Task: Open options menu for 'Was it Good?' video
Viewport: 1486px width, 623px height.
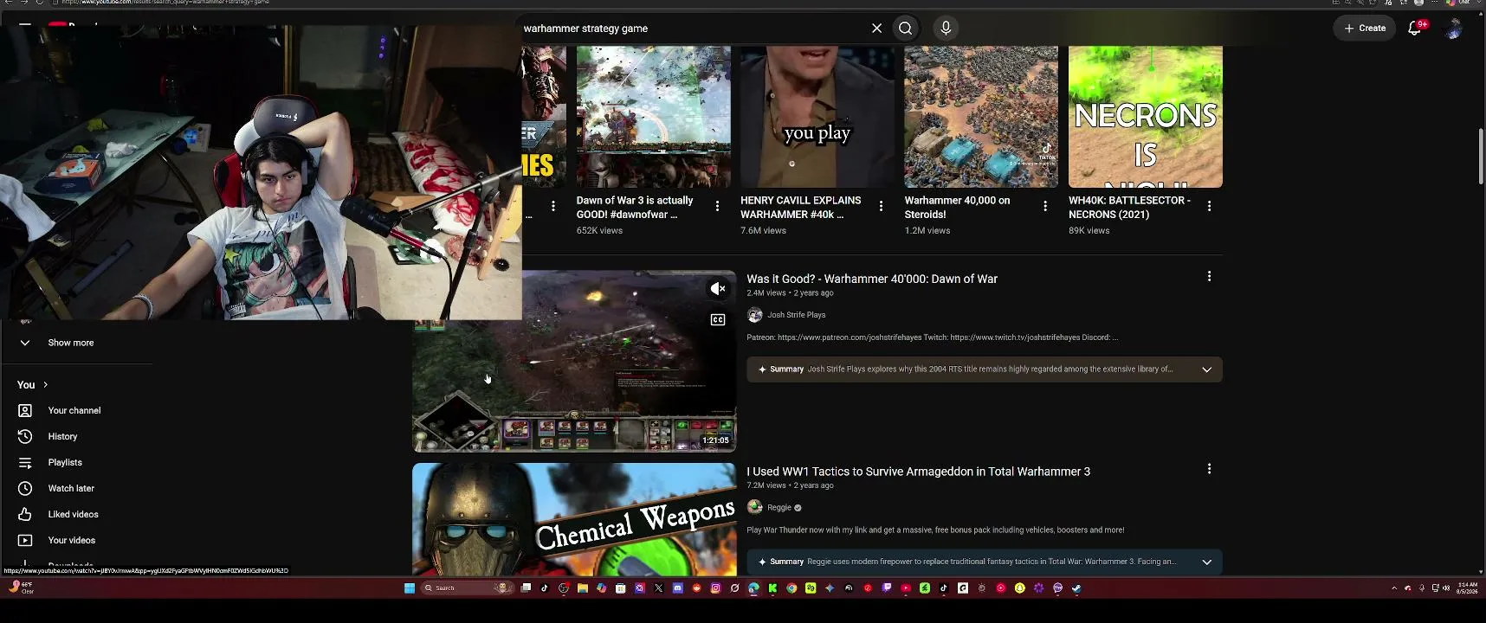Action: [x=1209, y=277]
